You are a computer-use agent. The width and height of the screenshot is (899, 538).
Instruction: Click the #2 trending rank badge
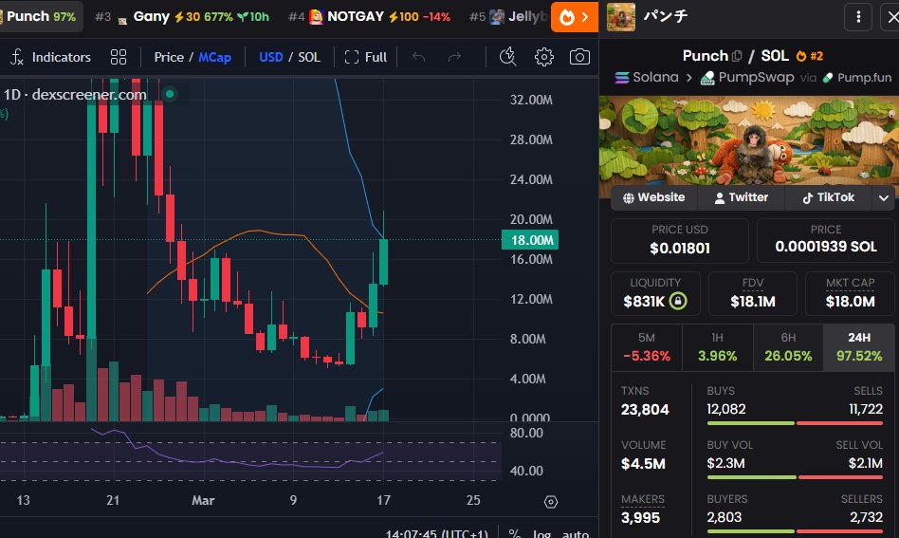pos(810,56)
